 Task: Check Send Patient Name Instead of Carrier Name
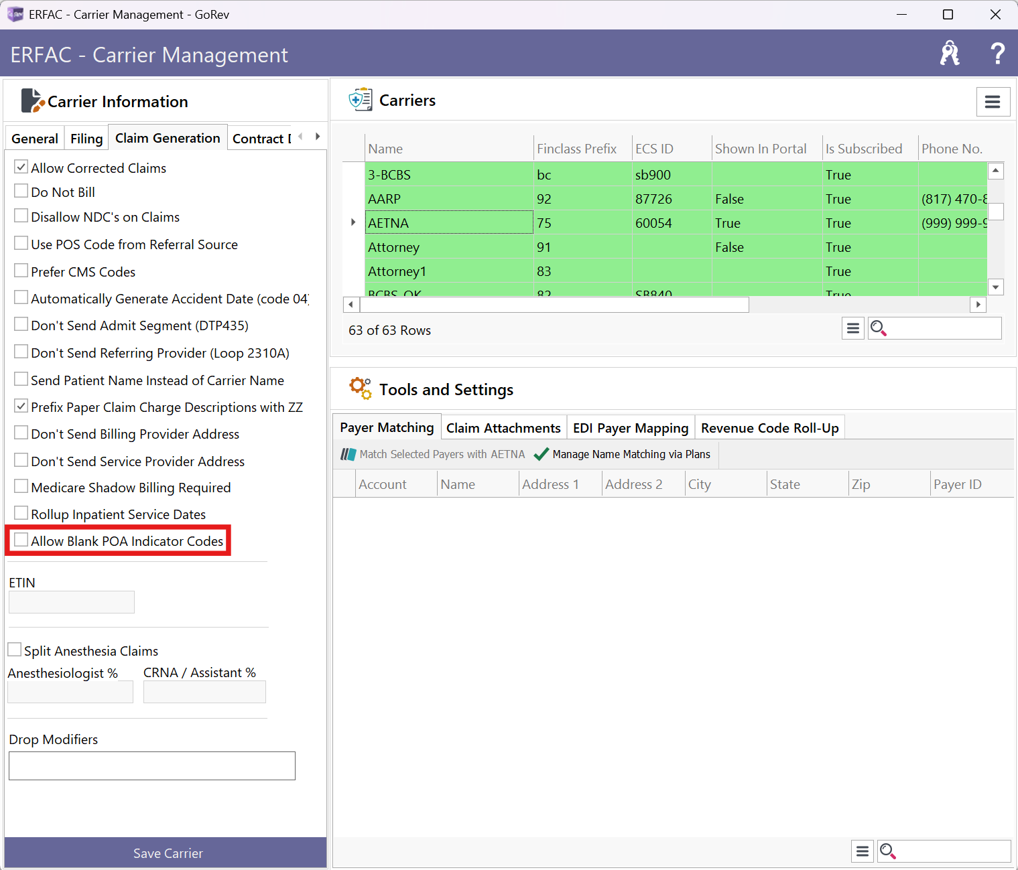21,379
